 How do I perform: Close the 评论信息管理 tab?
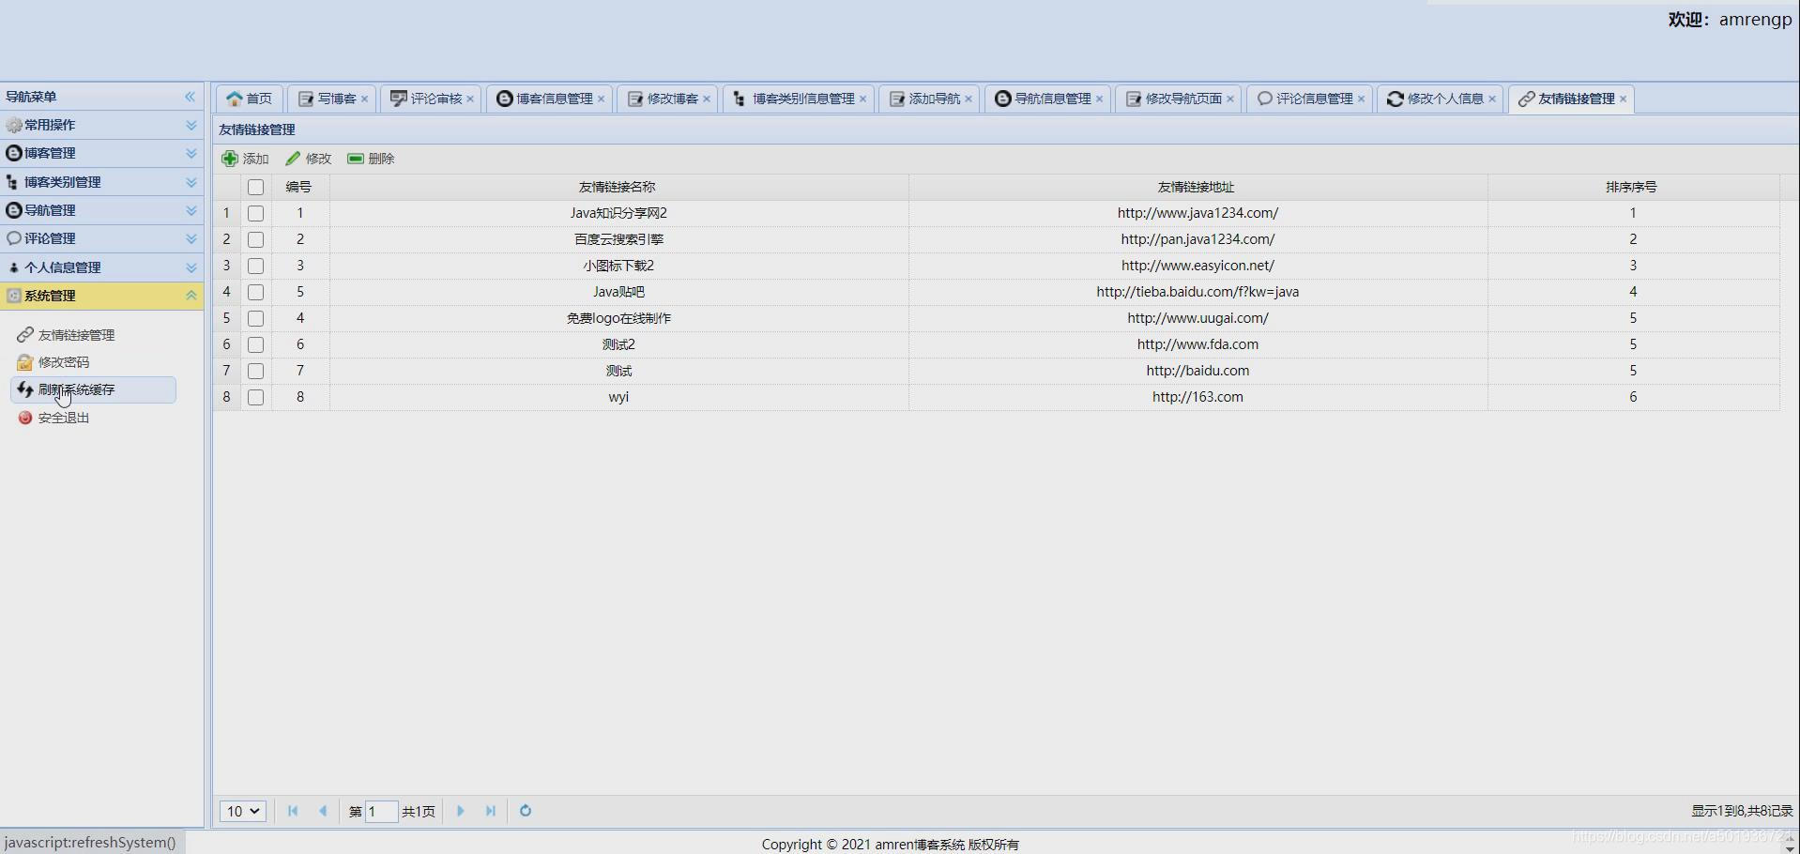click(x=1362, y=99)
